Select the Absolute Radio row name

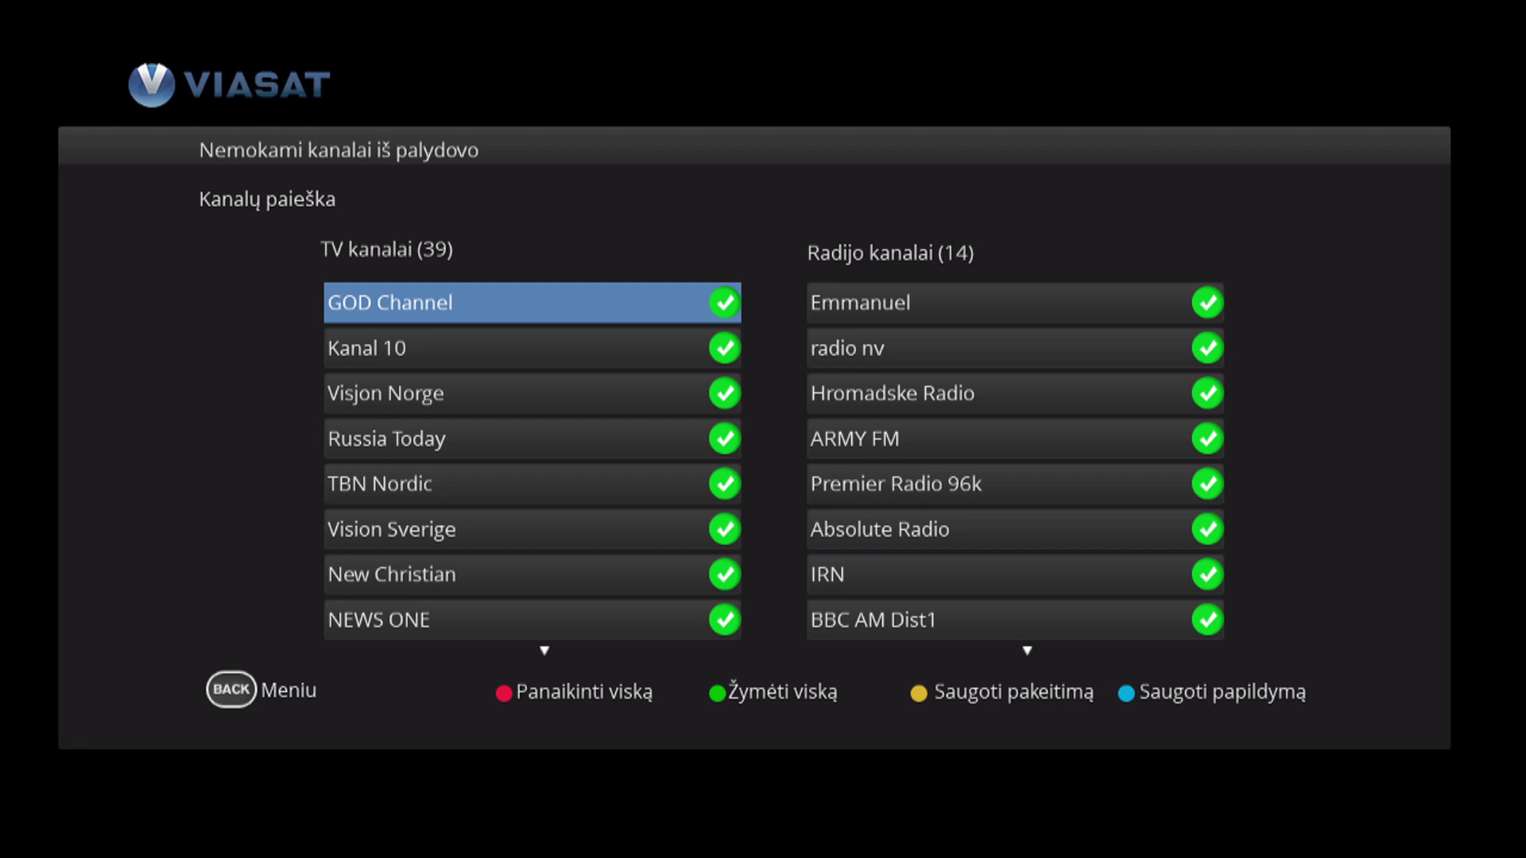click(x=880, y=529)
